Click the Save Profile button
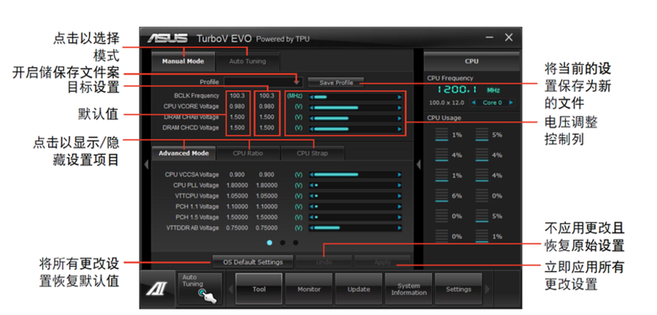The width and height of the screenshot is (657, 315). [x=336, y=83]
